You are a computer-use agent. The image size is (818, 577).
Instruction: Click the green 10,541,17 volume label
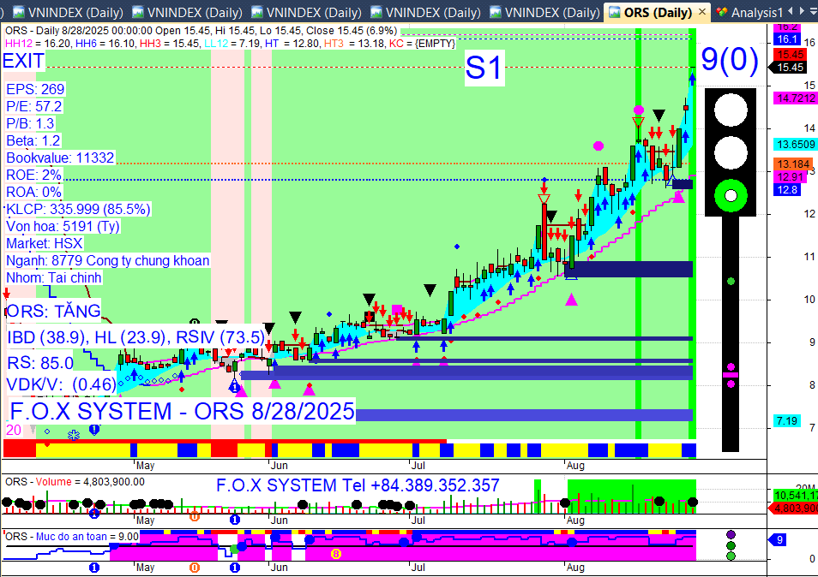point(795,495)
